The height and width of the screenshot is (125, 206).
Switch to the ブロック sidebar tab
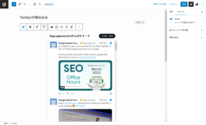[x=181, y=12]
